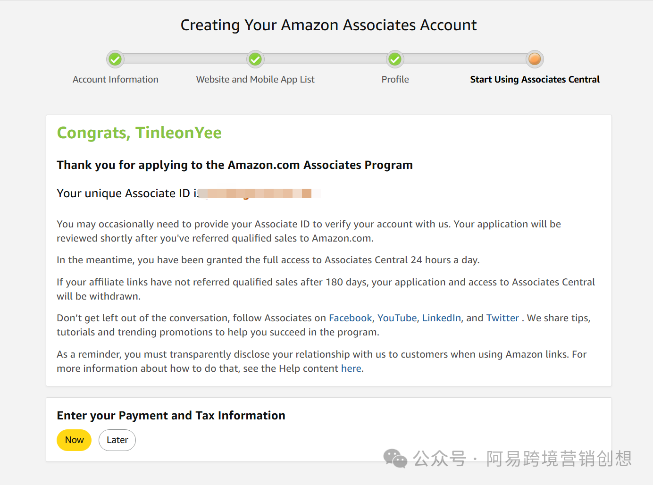Open the YouTube link
Viewport: 653px width, 485px height.
397,318
